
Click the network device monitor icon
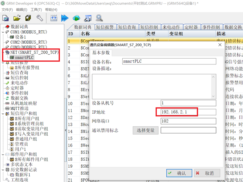click(88, 18)
